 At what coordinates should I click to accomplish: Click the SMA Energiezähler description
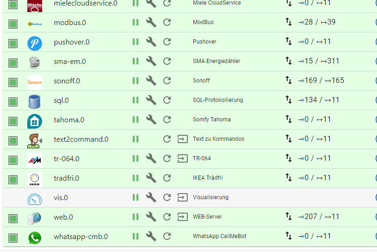coord(216,61)
